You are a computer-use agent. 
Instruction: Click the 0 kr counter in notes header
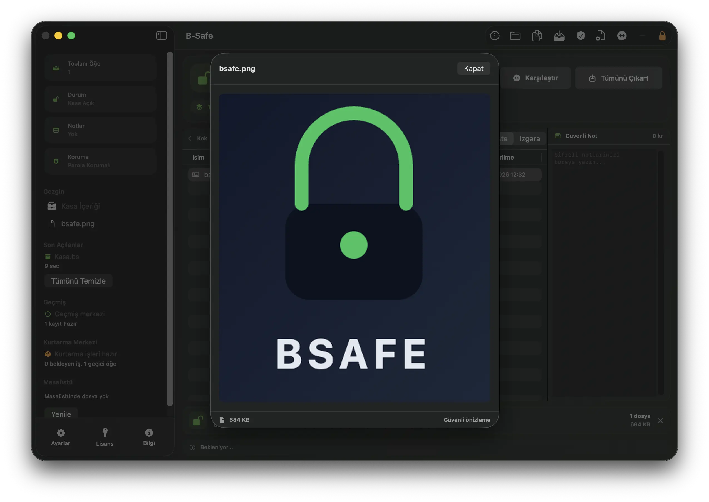pyautogui.click(x=657, y=136)
